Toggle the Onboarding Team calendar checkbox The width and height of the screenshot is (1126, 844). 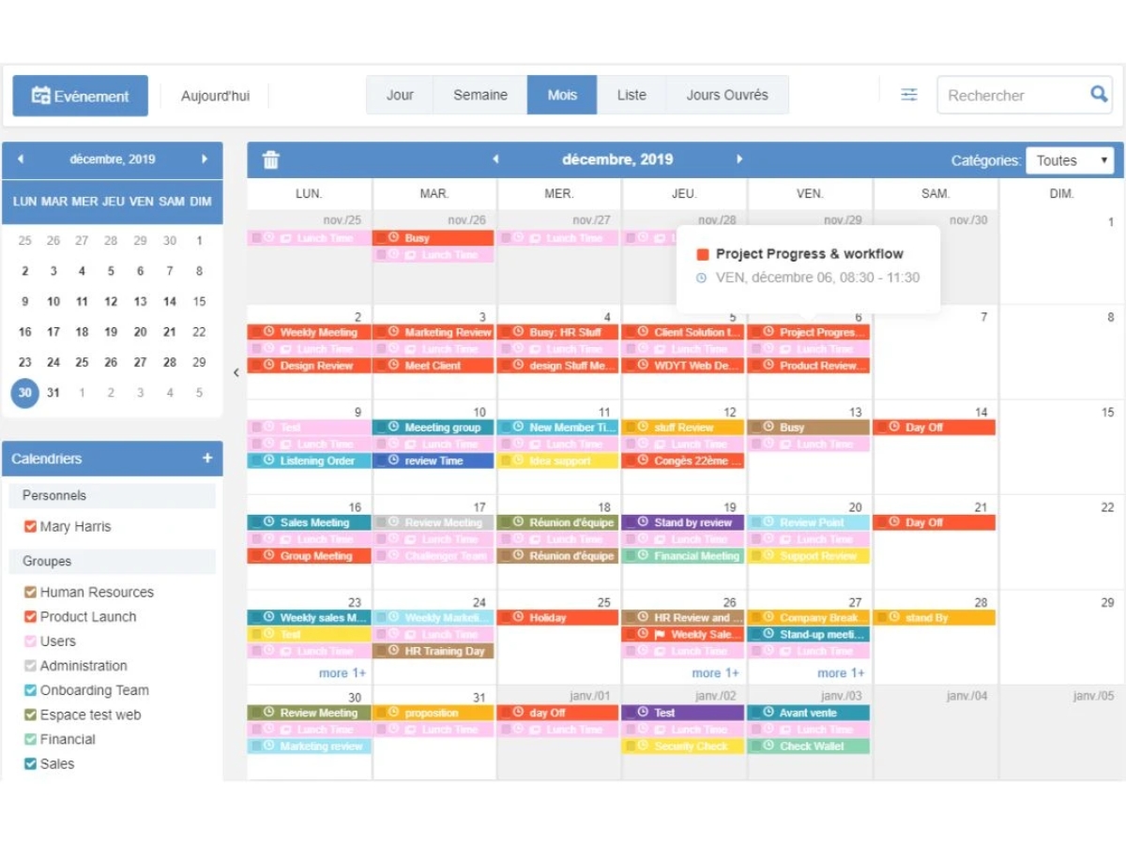[30, 690]
